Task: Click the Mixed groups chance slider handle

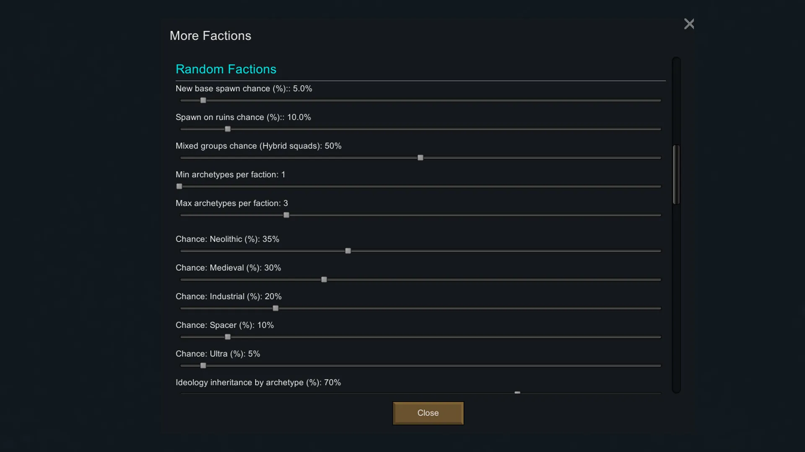Action: (x=421, y=158)
